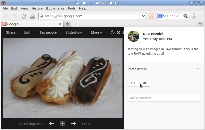Share the post via the arrow button
205x130 pixels.
(x=145, y=83)
